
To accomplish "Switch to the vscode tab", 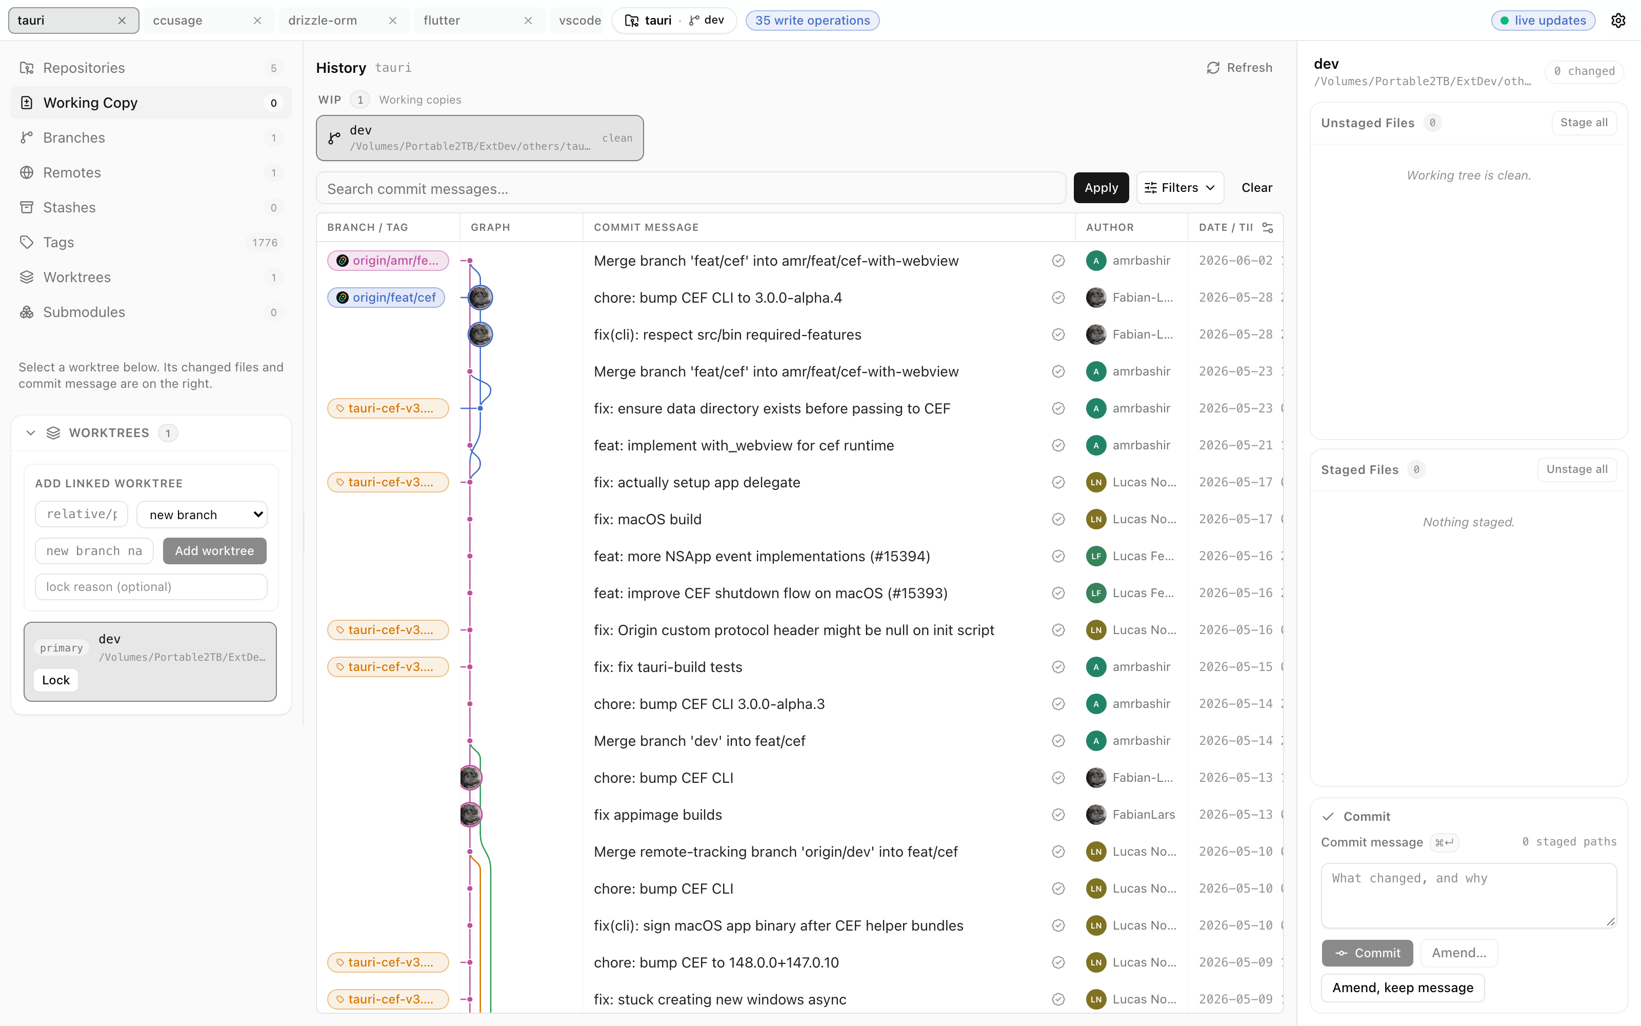I will point(578,21).
